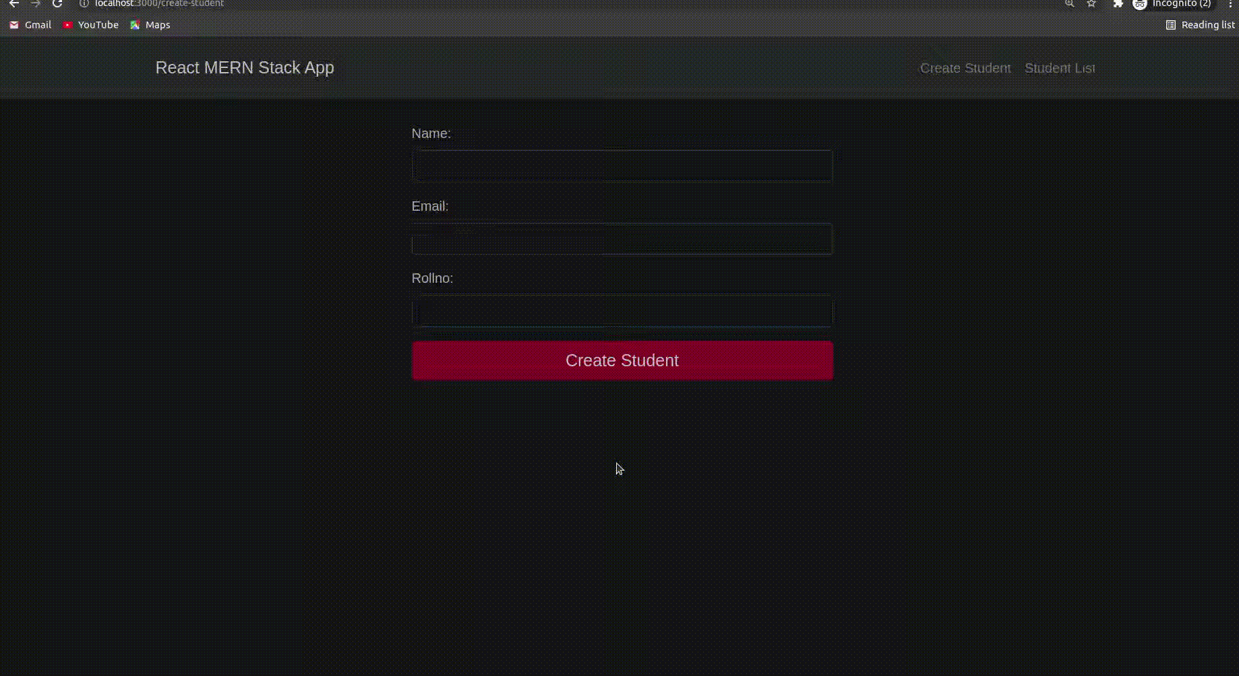Screen dimensions: 1239x676
Task: Click the React MERN Stack App brand
Action: (245, 67)
